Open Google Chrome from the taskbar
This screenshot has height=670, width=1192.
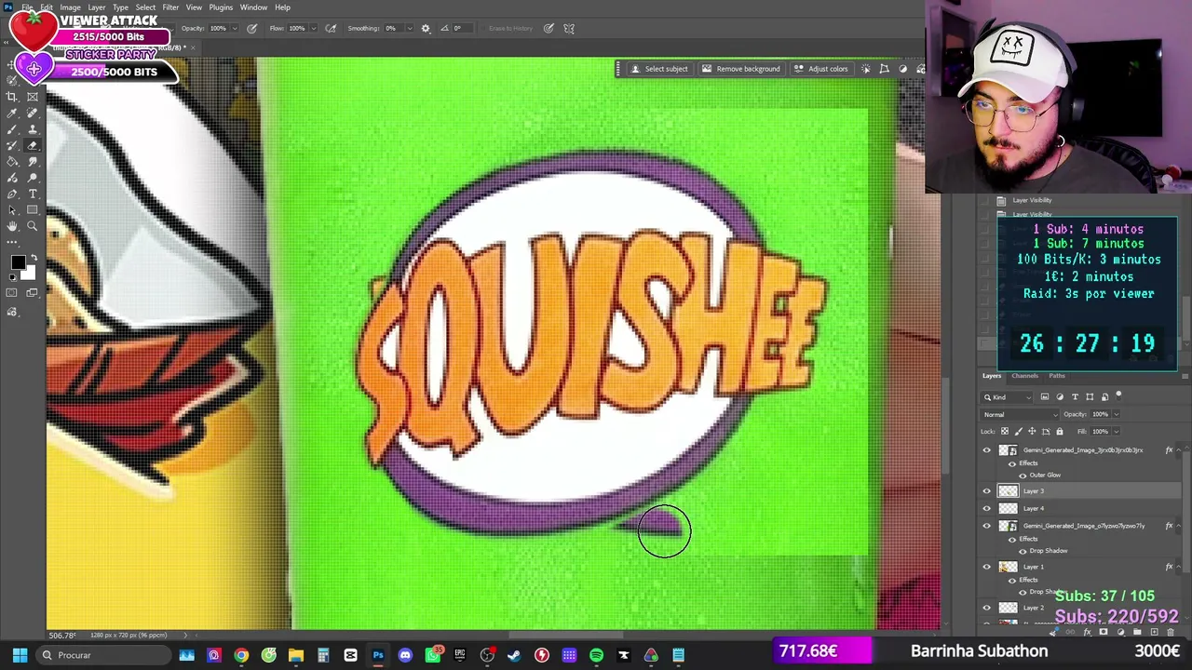pos(241,655)
